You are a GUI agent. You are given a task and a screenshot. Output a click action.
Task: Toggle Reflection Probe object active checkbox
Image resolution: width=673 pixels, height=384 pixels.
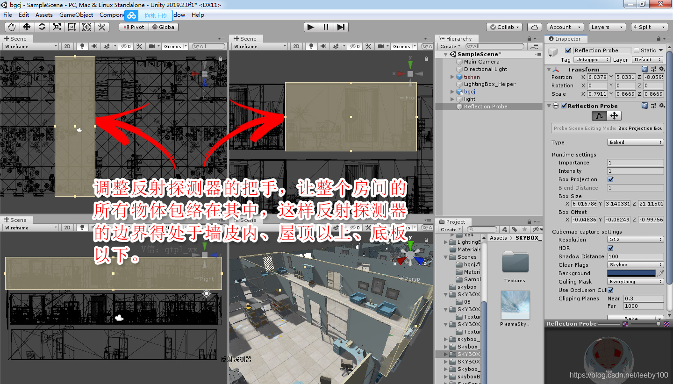[x=568, y=50]
